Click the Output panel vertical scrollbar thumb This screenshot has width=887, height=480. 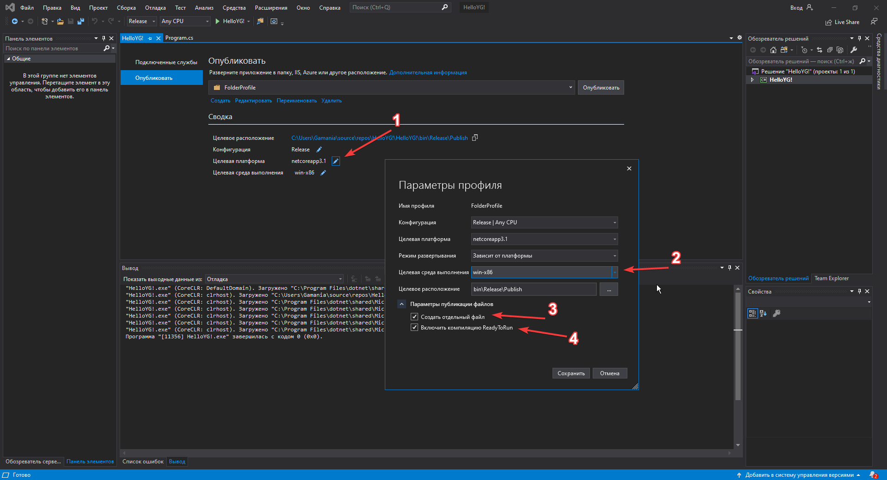click(738, 346)
